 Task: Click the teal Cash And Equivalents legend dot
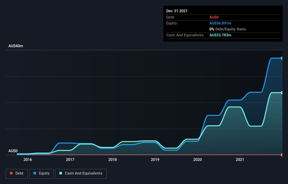(x=61, y=173)
